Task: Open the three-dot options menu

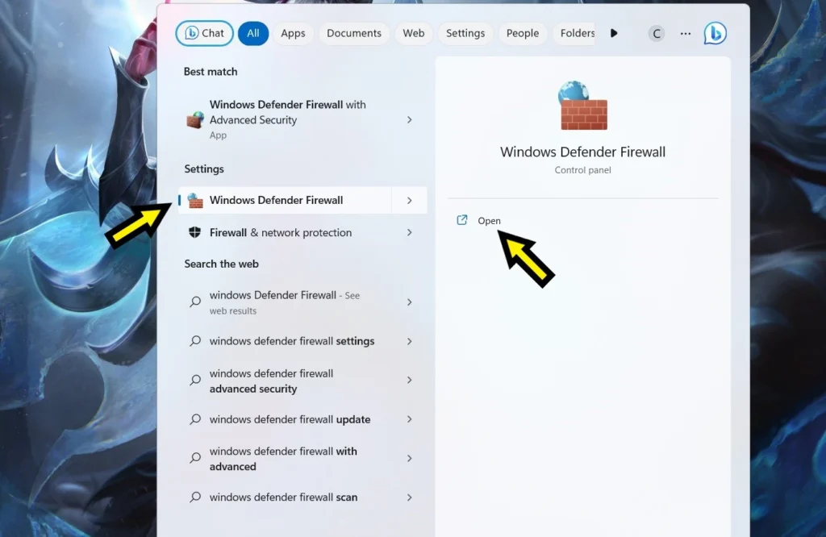Action: 686,34
